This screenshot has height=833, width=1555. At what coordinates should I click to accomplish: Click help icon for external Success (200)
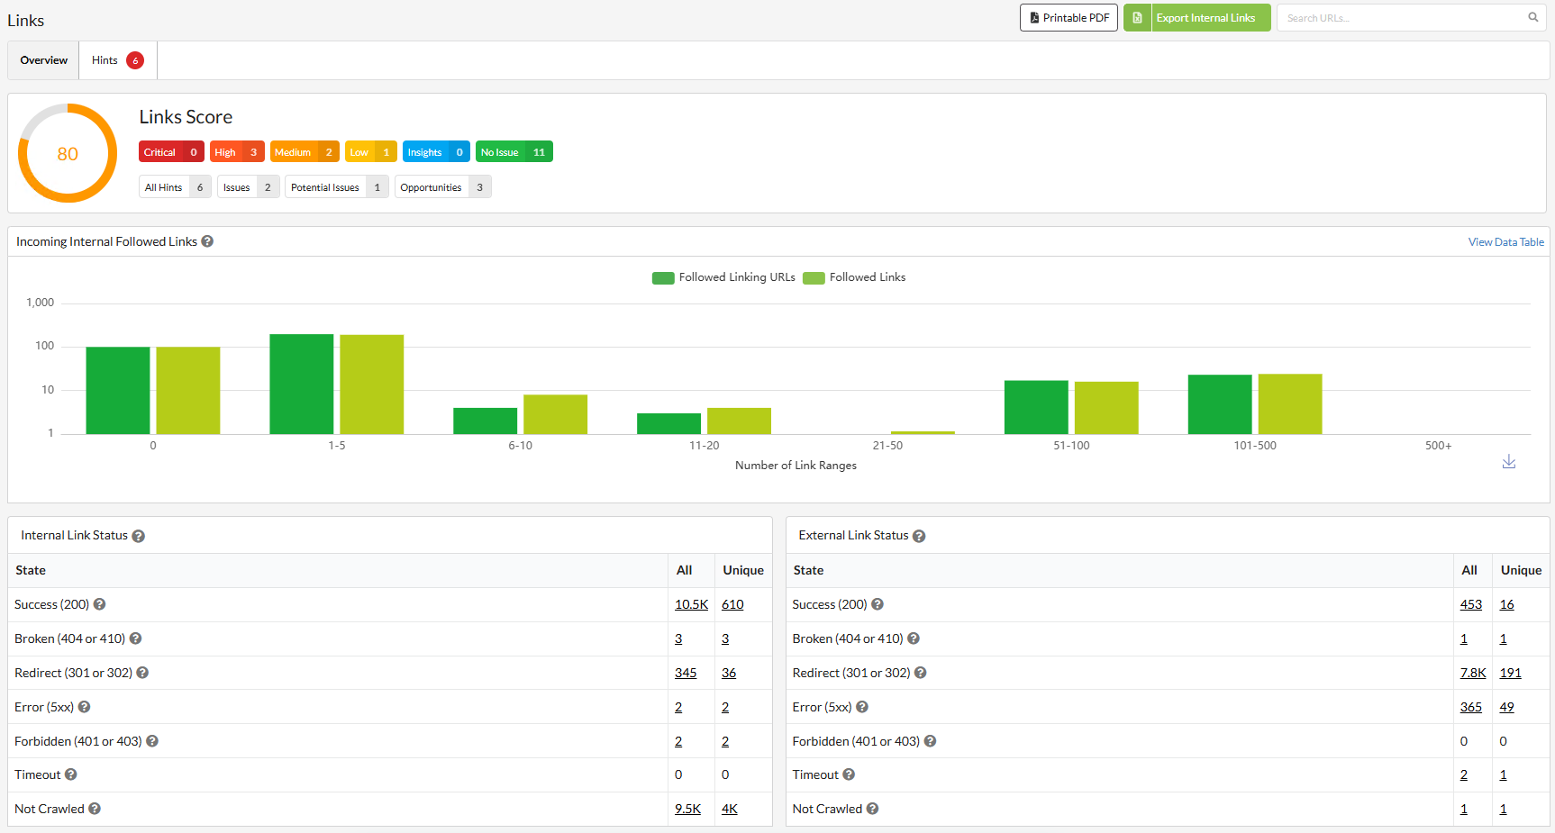878,604
